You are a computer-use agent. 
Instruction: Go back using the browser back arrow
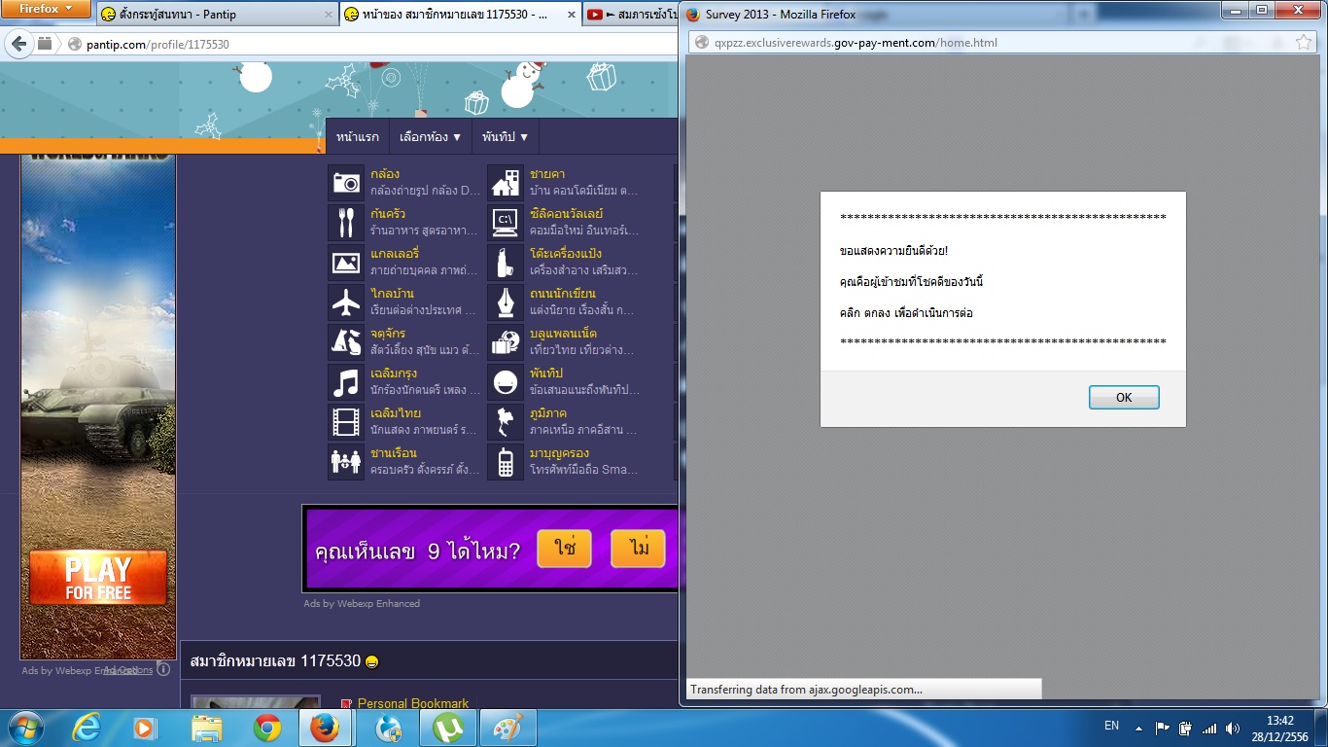(18, 44)
